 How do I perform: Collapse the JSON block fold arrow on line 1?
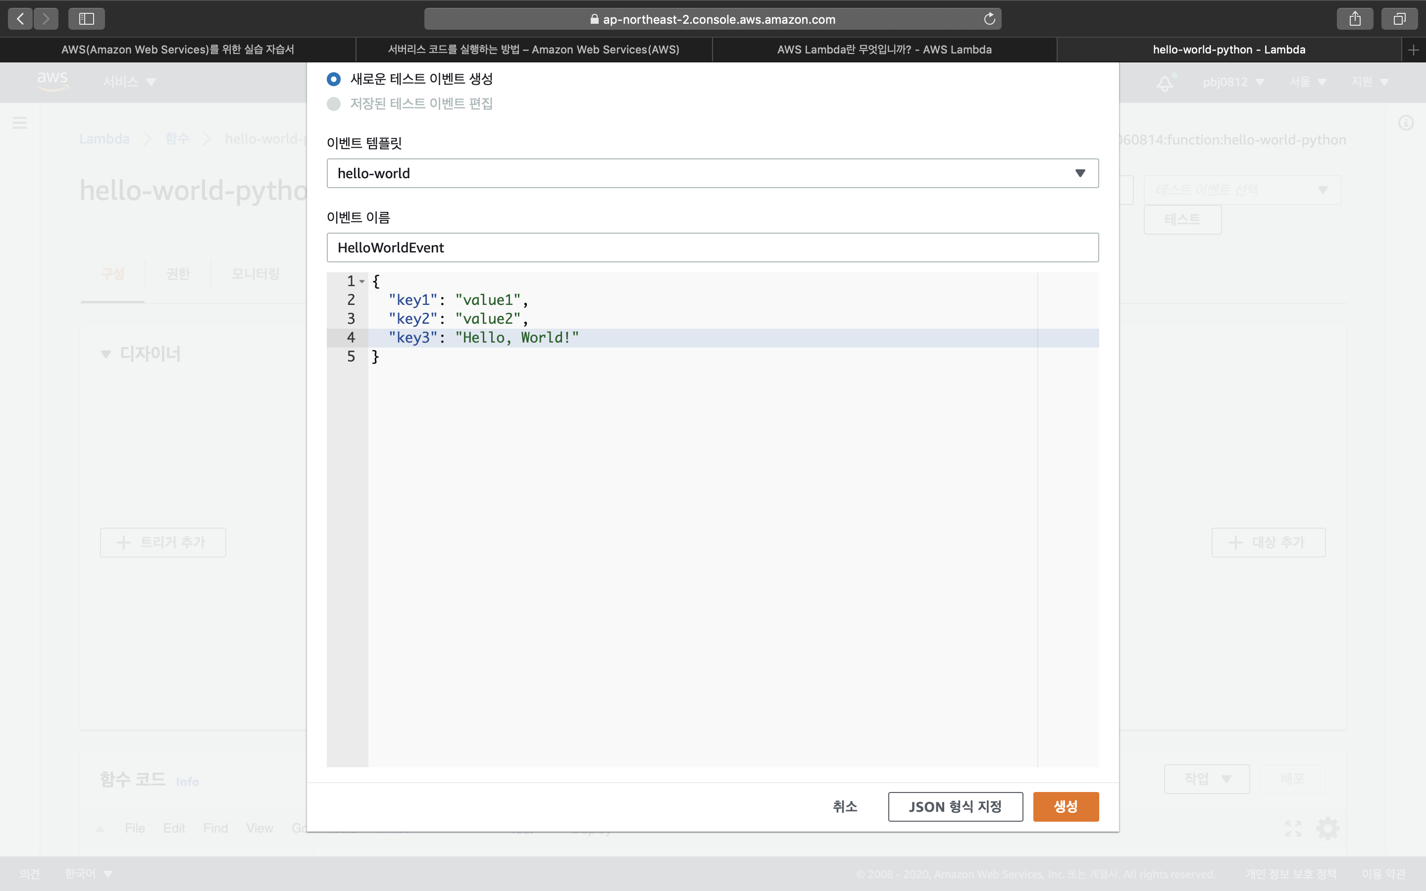point(362,282)
